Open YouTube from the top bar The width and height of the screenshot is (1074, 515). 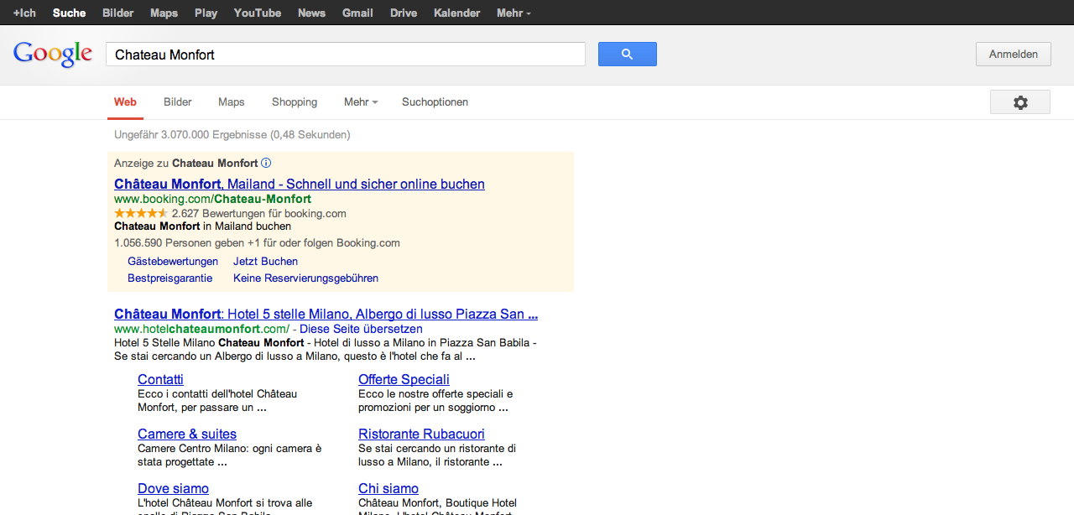[x=257, y=13]
